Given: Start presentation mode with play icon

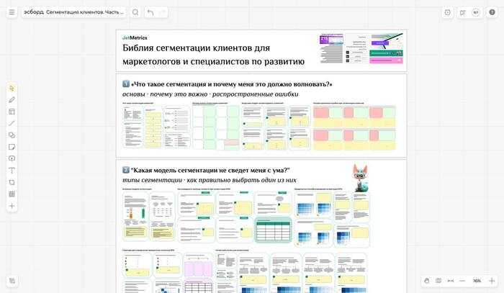Looking at the screenshot, I should [x=462, y=12].
